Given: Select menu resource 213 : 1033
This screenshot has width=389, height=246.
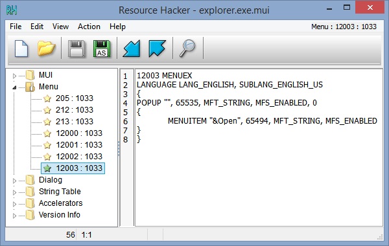Looking at the screenshot, I should (x=75, y=122).
